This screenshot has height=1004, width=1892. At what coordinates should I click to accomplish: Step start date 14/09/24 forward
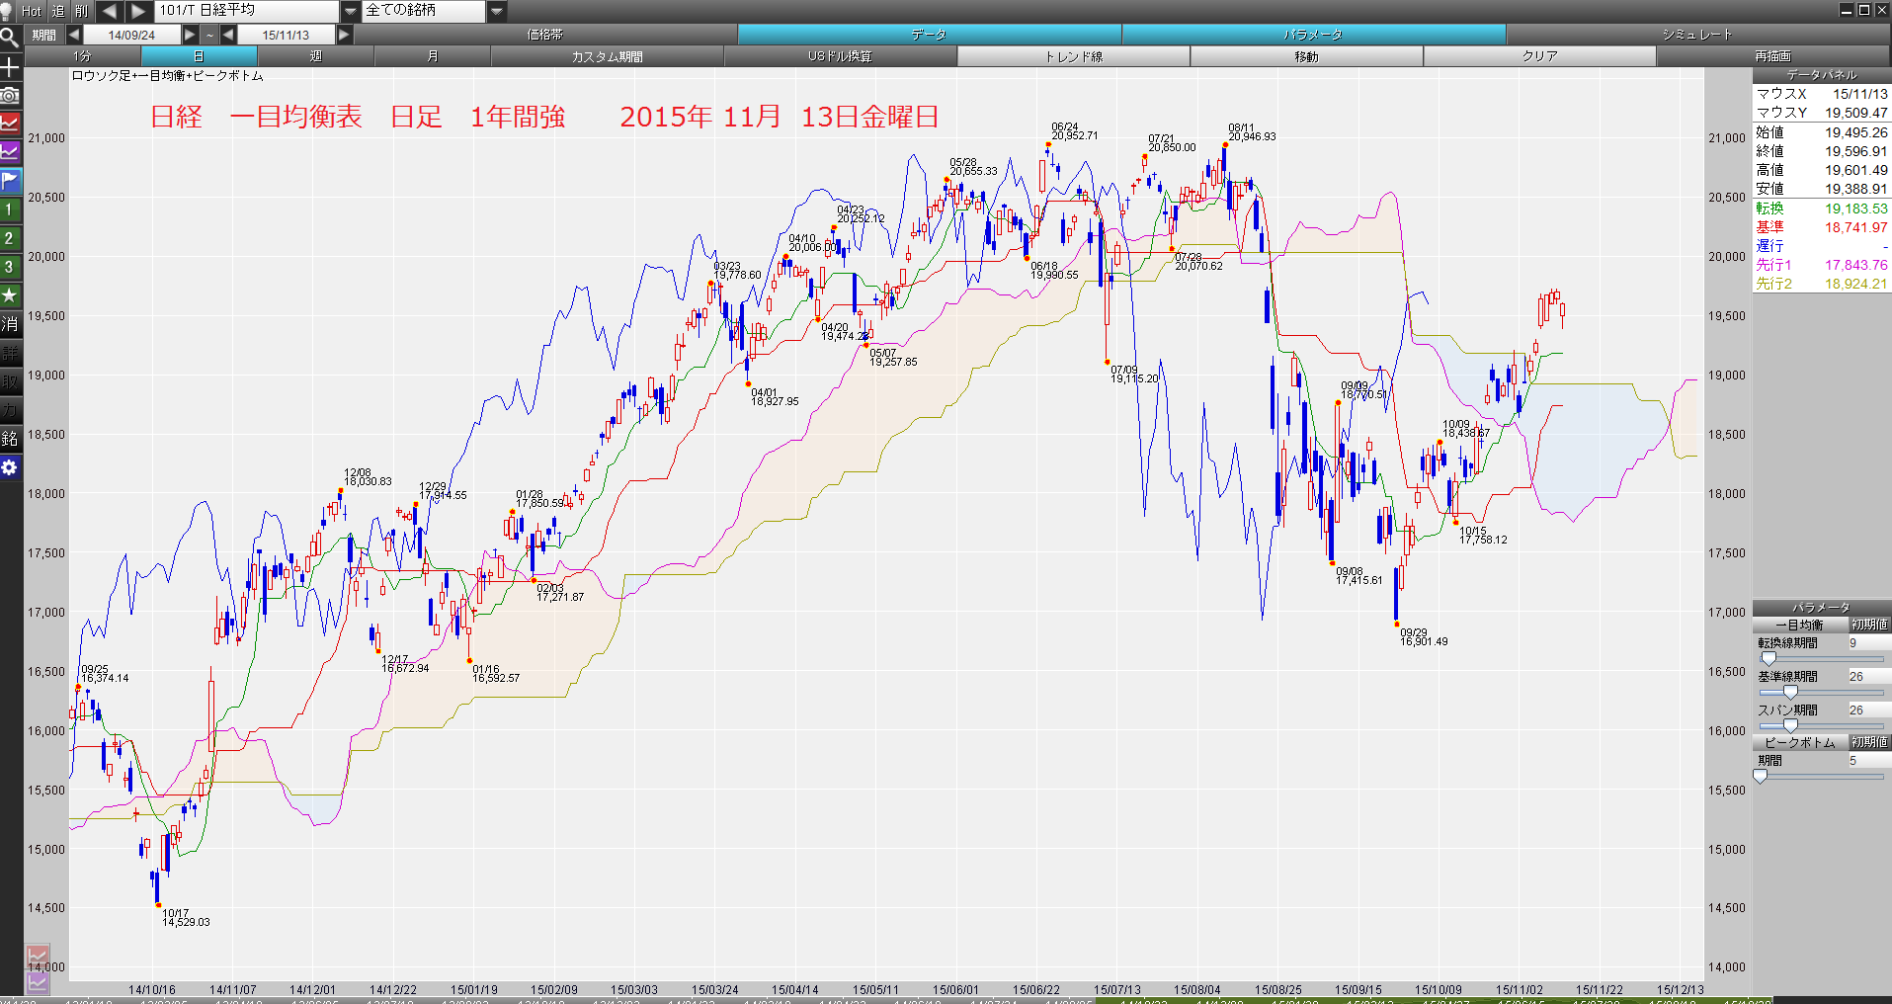pyautogui.click(x=190, y=35)
